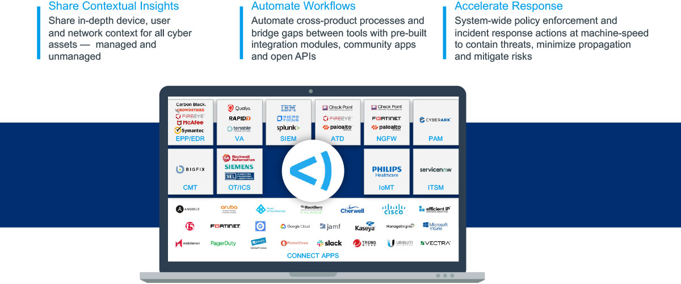Select the Jamf app logo
The image size is (681, 284).
click(330, 226)
